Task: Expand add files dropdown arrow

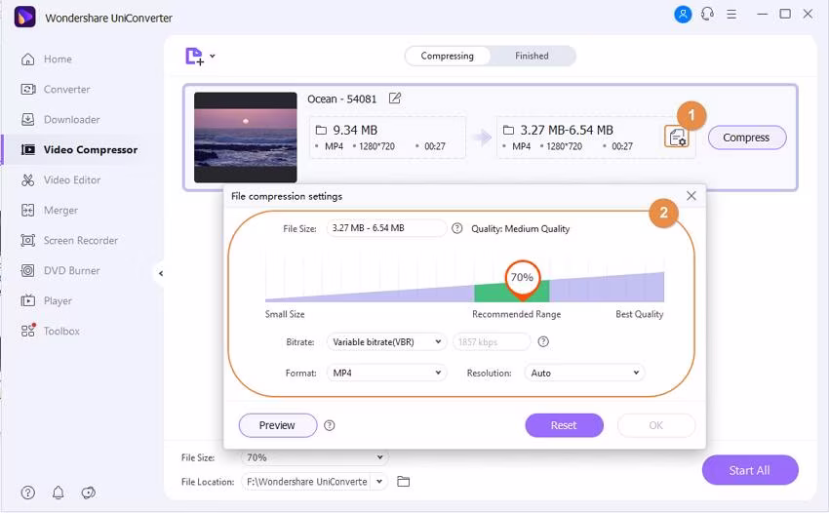Action: (x=212, y=56)
